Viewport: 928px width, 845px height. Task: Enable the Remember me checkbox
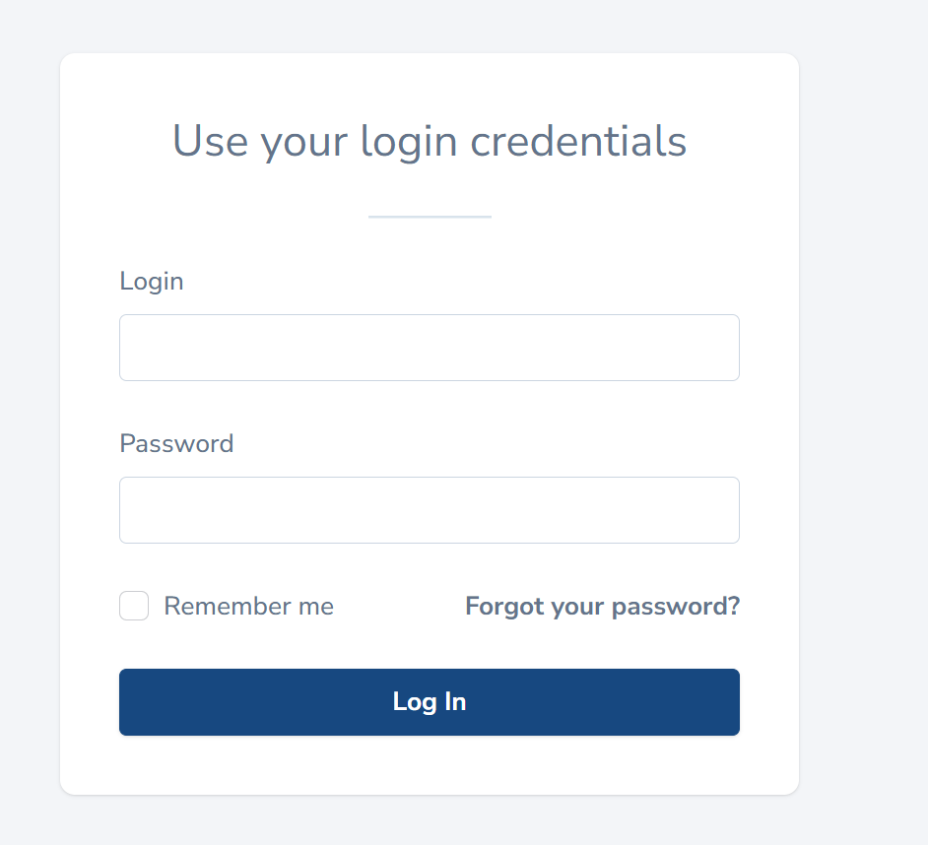pyautogui.click(x=134, y=606)
